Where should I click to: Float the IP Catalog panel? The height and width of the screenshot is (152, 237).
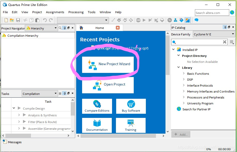click(229, 27)
